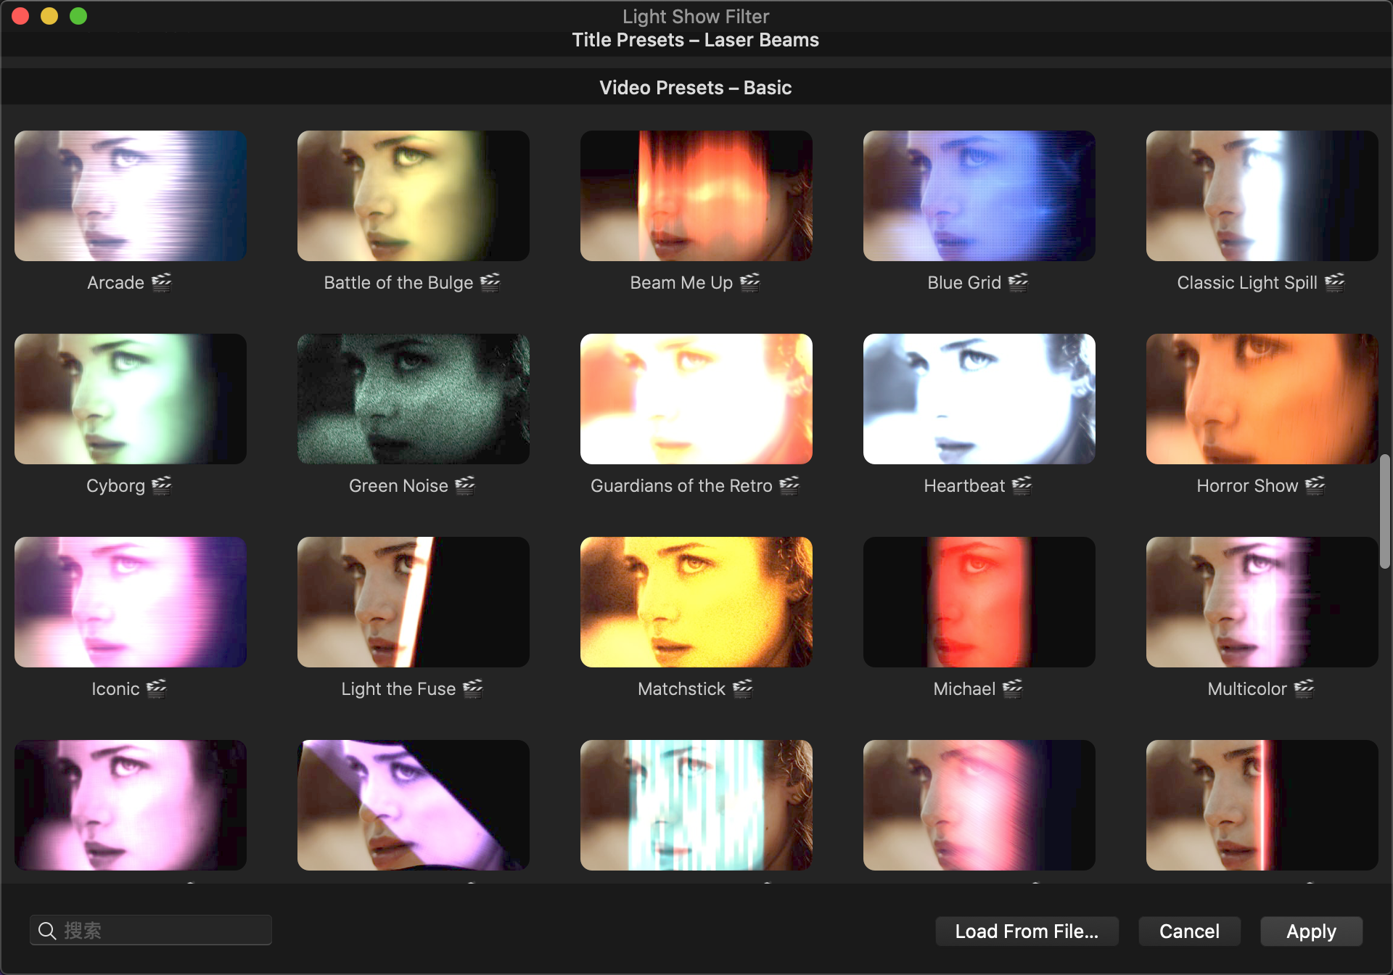
Task: Click the clapperboard icon beside Beam Me Up
Action: coord(750,282)
